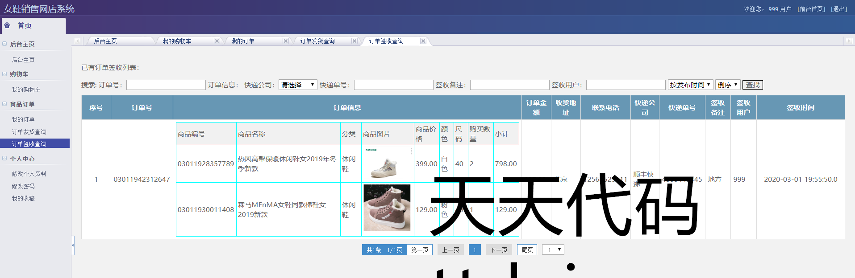
Task: Collapse the 购物车 sidebar section
Action: pos(5,74)
